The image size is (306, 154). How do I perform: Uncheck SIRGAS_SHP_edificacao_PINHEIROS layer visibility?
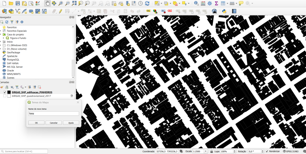coord(5,92)
